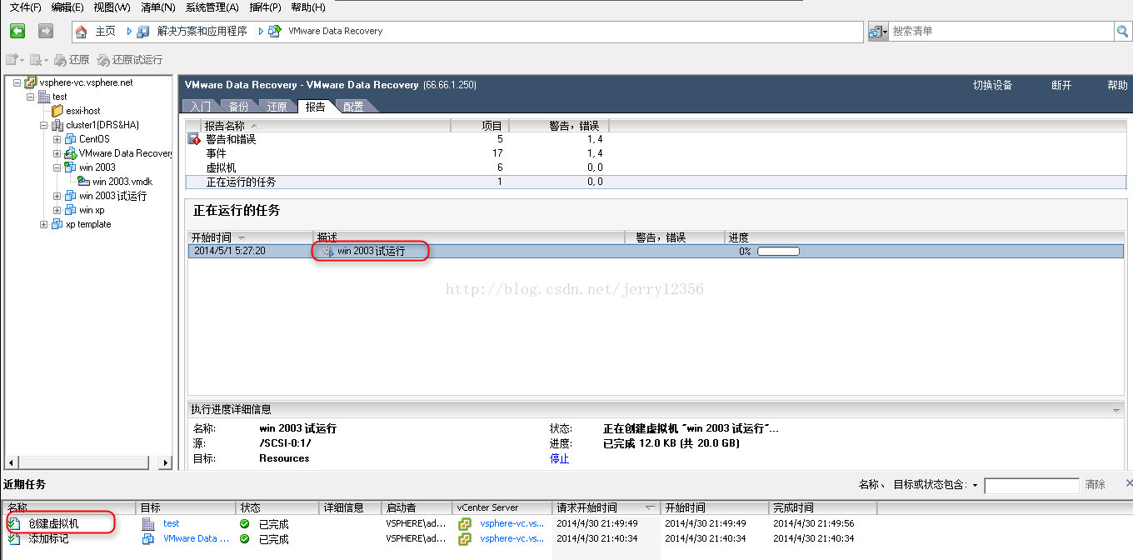Collapse the test datacenter node
The width and height of the screenshot is (1133, 560).
click(31, 97)
